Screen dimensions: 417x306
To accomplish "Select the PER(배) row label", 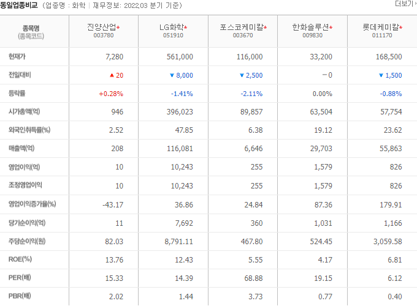I will pos(20,278).
